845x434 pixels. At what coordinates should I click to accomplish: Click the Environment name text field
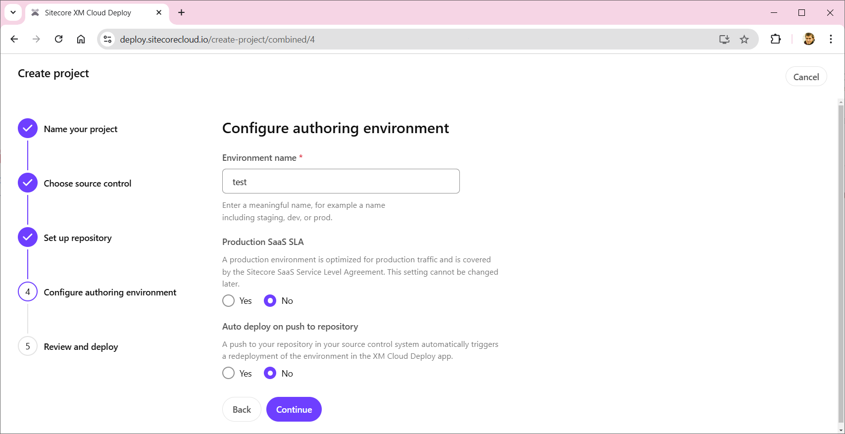coord(341,182)
